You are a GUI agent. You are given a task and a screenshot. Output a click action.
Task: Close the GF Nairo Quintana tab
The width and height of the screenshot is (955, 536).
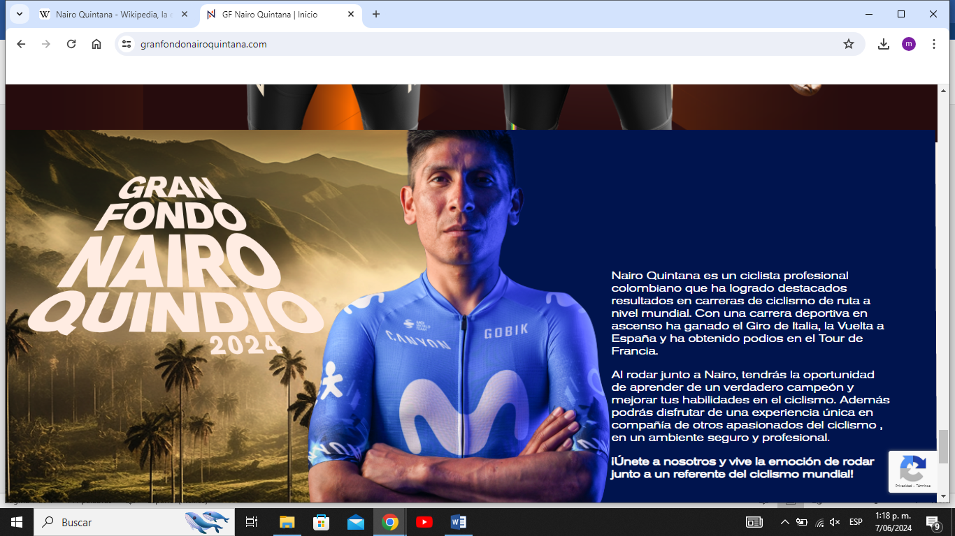coord(350,14)
